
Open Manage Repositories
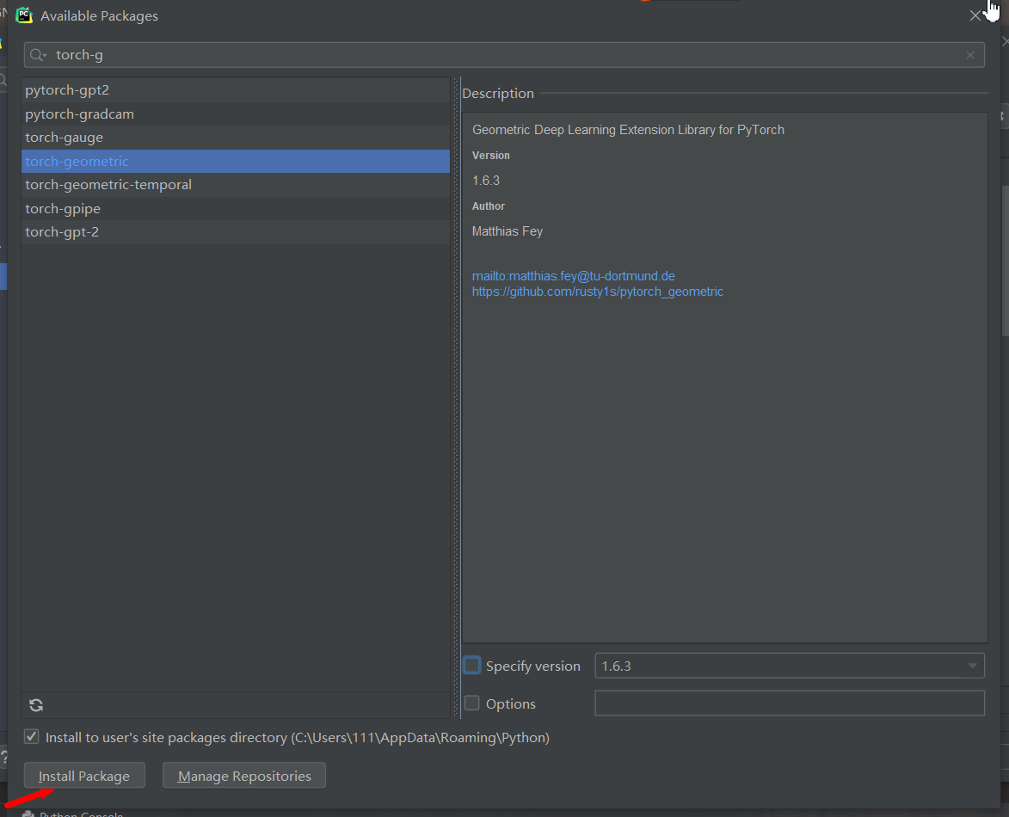click(x=244, y=776)
